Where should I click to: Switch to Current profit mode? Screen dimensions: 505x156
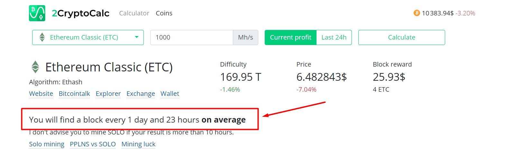(290, 37)
